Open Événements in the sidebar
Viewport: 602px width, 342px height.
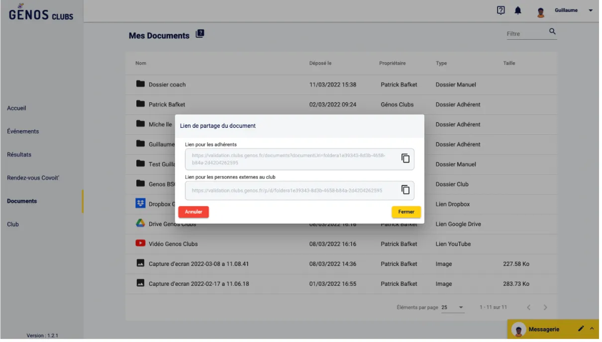click(23, 132)
